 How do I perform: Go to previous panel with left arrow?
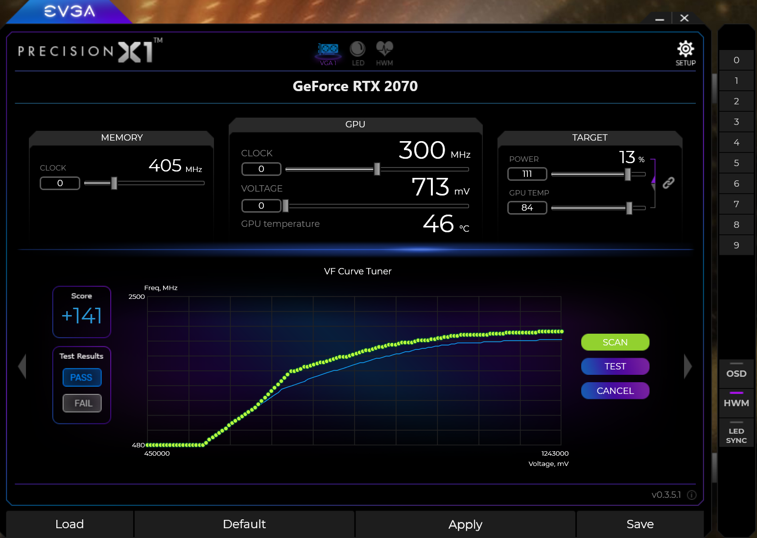point(22,366)
